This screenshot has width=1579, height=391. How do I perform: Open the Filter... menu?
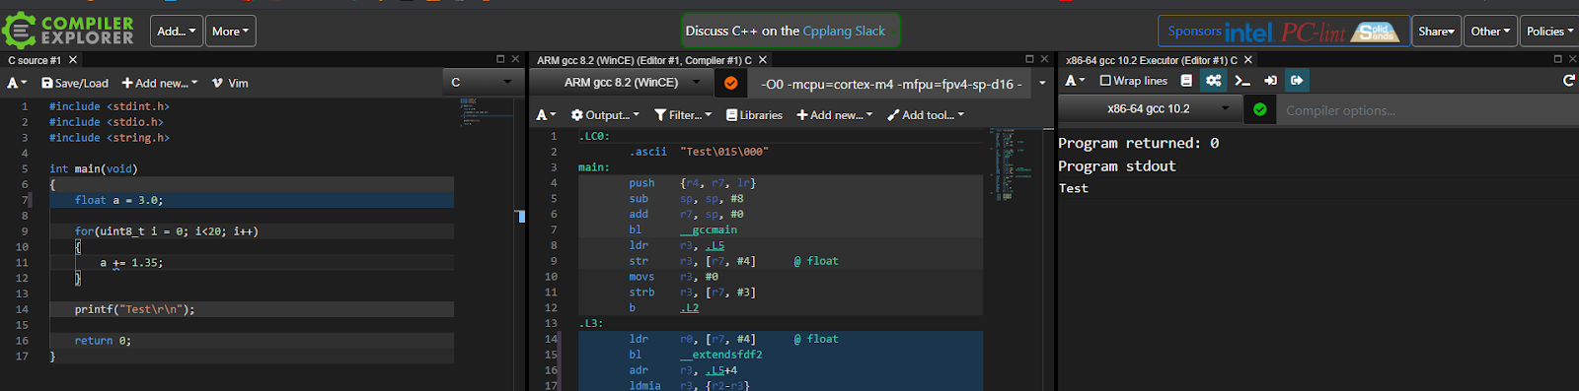(x=683, y=115)
